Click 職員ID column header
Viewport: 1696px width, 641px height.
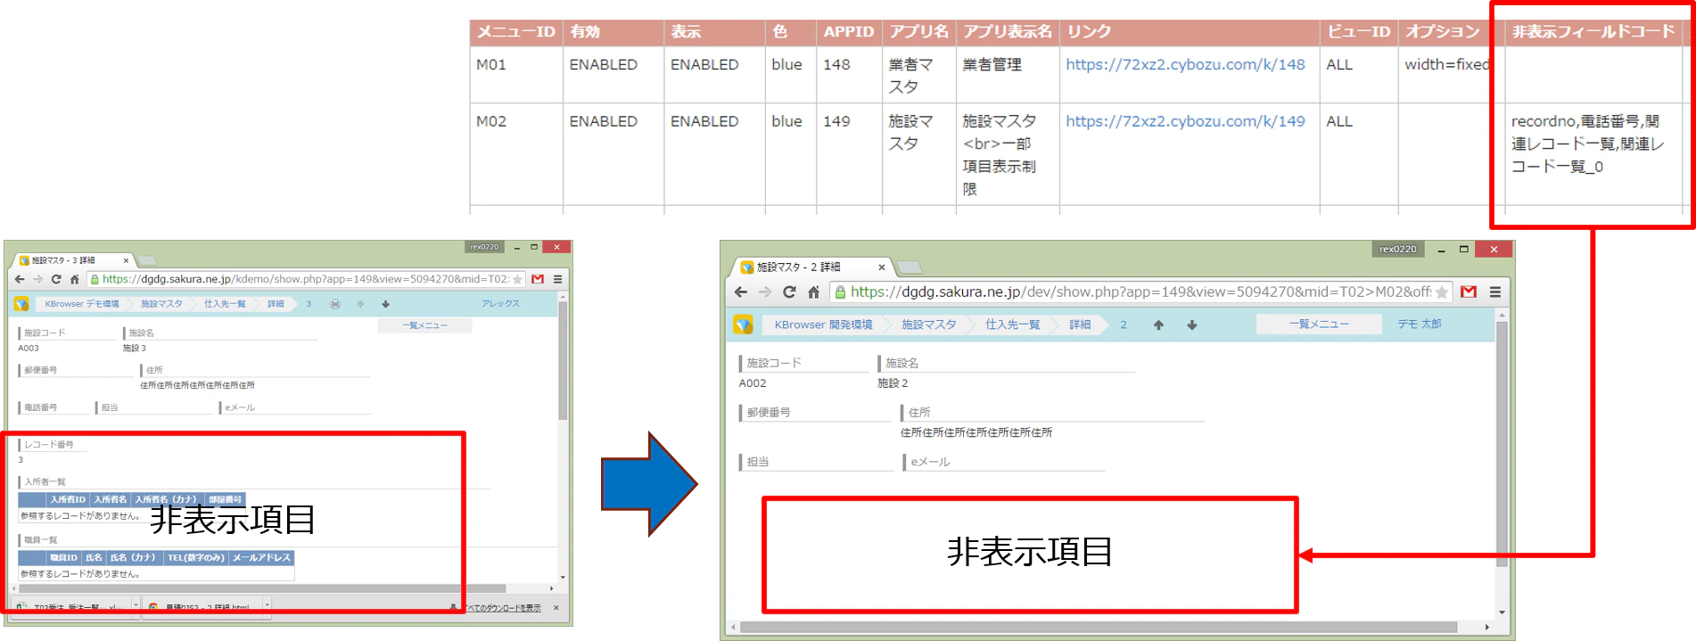62,557
